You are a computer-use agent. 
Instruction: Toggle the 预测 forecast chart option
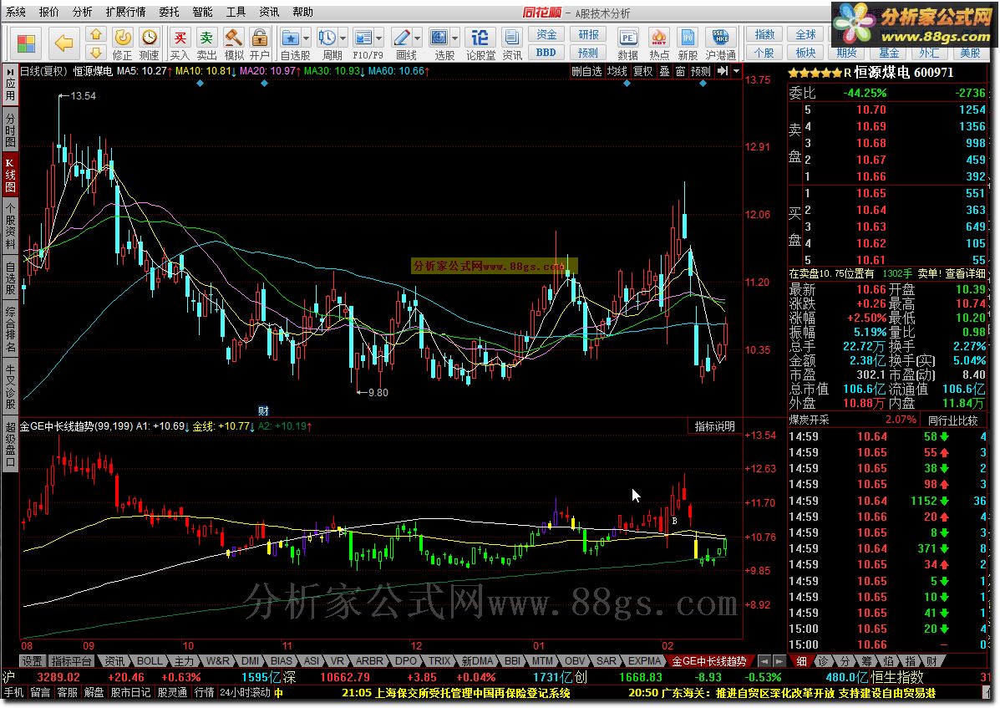coord(700,71)
